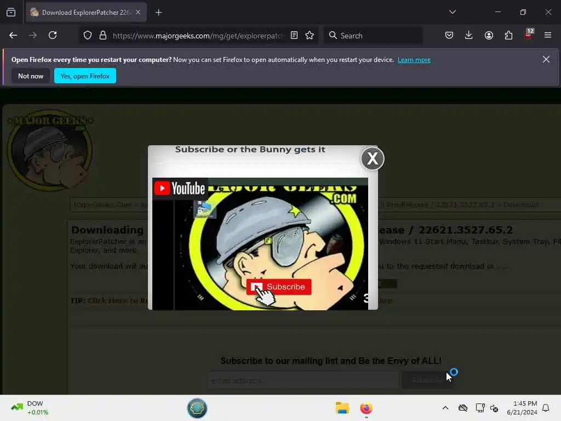Go forward with the forward arrow

[x=33, y=35]
